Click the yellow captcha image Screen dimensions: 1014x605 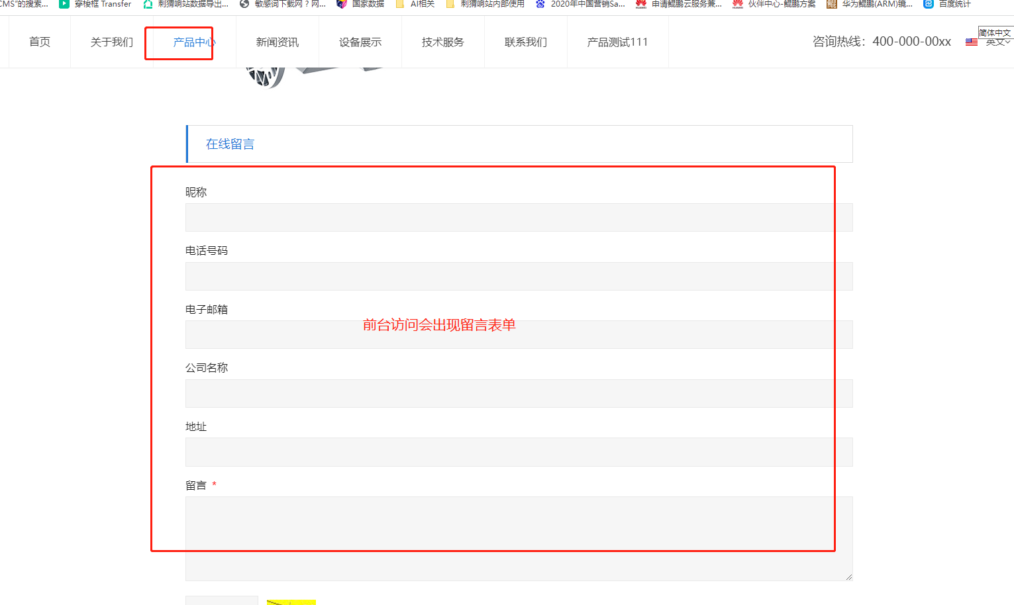(291, 602)
